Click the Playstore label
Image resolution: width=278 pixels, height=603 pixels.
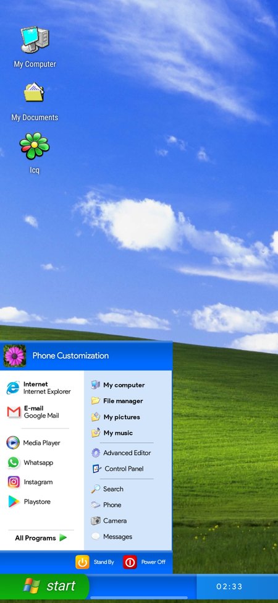point(37,502)
